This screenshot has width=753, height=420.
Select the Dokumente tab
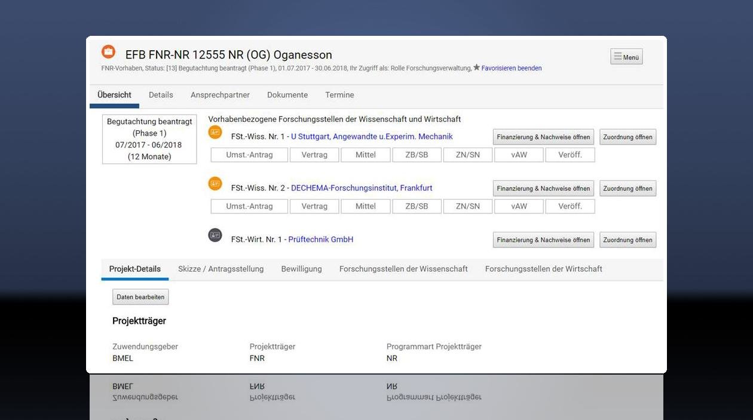[287, 95]
